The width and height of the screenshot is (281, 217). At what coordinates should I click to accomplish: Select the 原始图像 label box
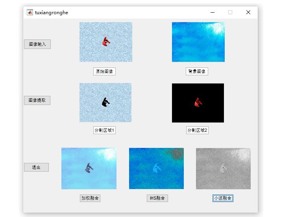pos(104,71)
